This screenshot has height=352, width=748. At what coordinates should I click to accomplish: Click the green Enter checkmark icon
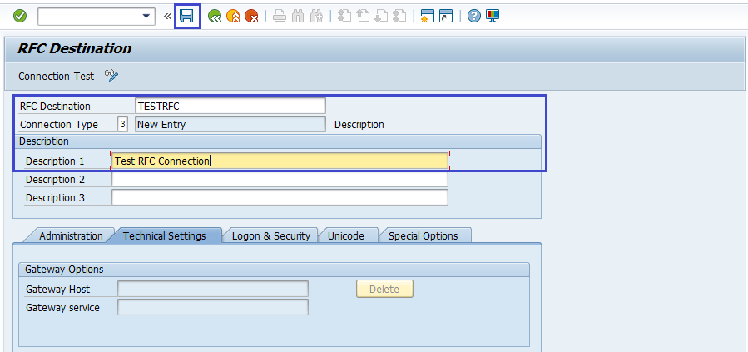[20, 16]
